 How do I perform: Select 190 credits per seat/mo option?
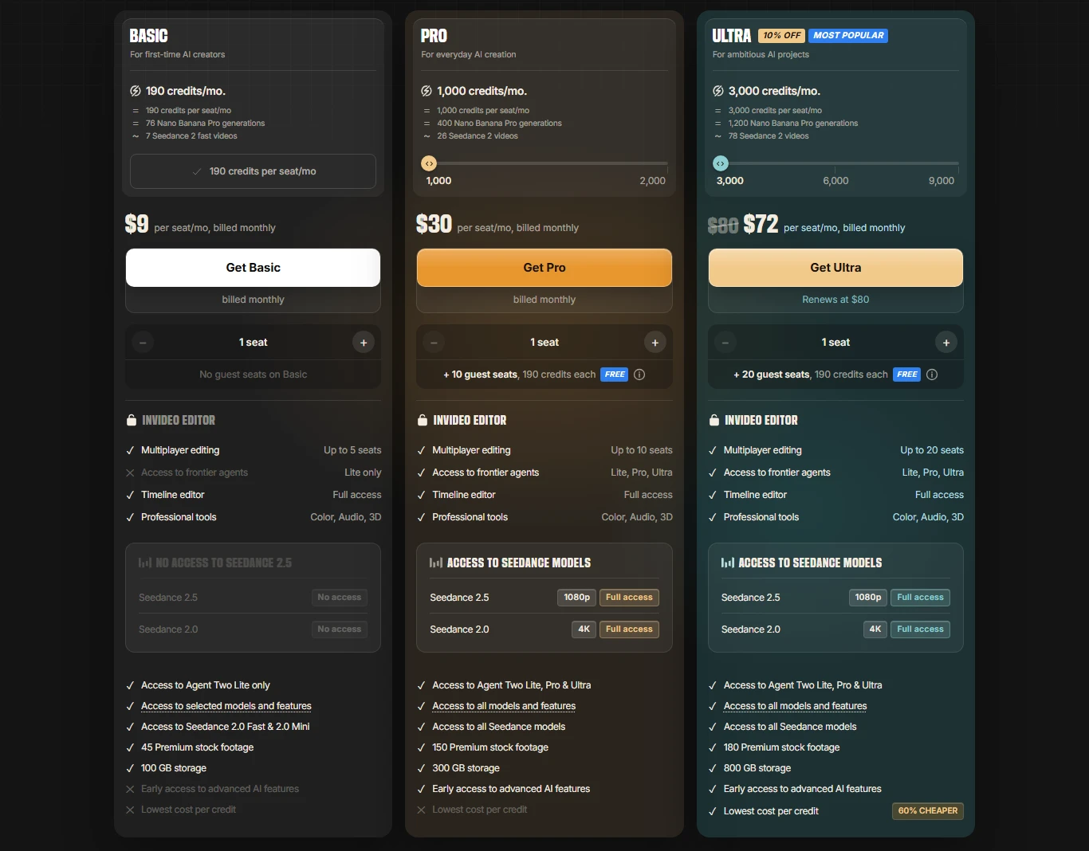coord(253,171)
